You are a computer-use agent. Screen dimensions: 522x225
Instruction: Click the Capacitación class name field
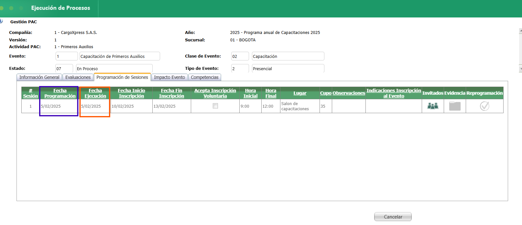[288, 56]
